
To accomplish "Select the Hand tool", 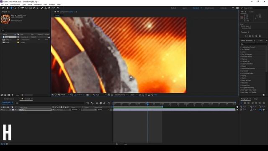I will (x=11, y=8).
